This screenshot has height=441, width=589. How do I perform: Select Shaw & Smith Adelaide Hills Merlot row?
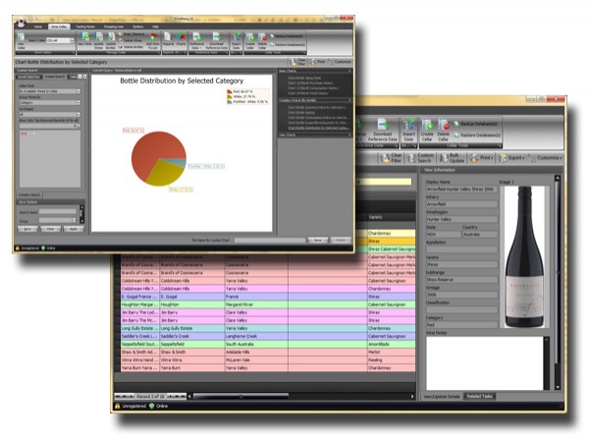268,352
